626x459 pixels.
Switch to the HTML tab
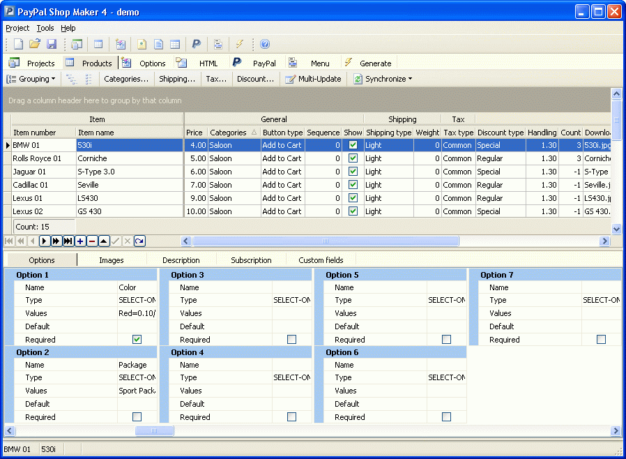(198, 63)
